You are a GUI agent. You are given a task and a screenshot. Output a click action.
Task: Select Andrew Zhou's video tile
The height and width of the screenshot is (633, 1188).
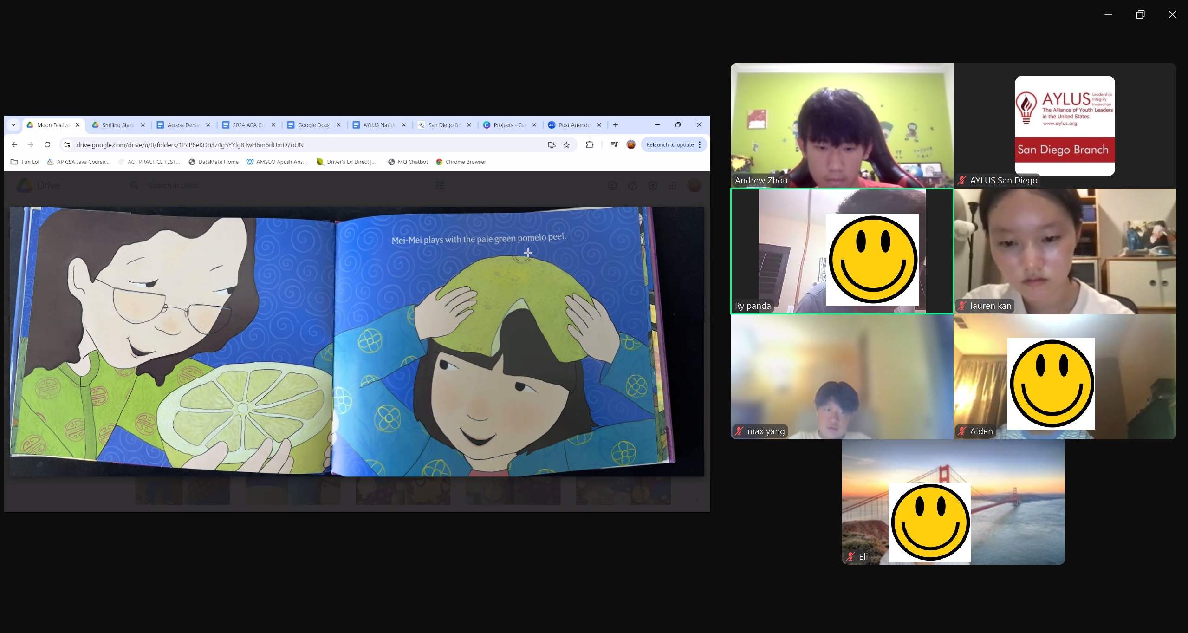click(842, 125)
